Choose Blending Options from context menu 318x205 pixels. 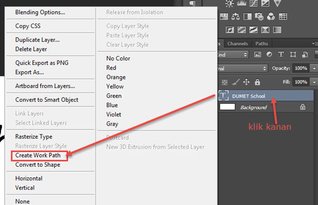click(40, 12)
